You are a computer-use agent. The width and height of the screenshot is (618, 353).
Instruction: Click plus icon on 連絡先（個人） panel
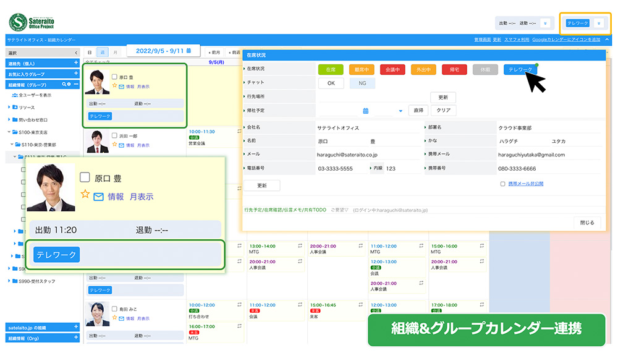pyautogui.click(x=76, y=63)
